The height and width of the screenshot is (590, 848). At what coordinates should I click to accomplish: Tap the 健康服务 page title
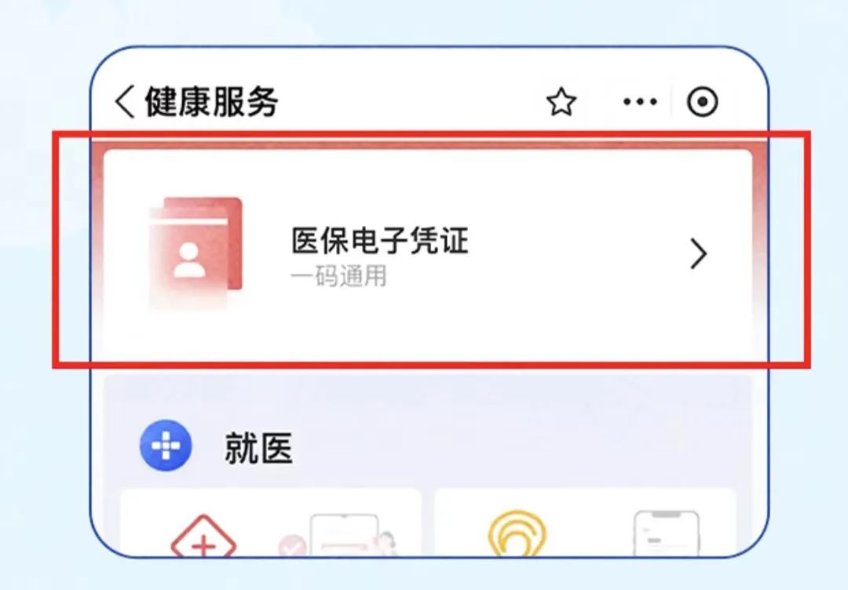pyautogui.click(x=211, y=101)
